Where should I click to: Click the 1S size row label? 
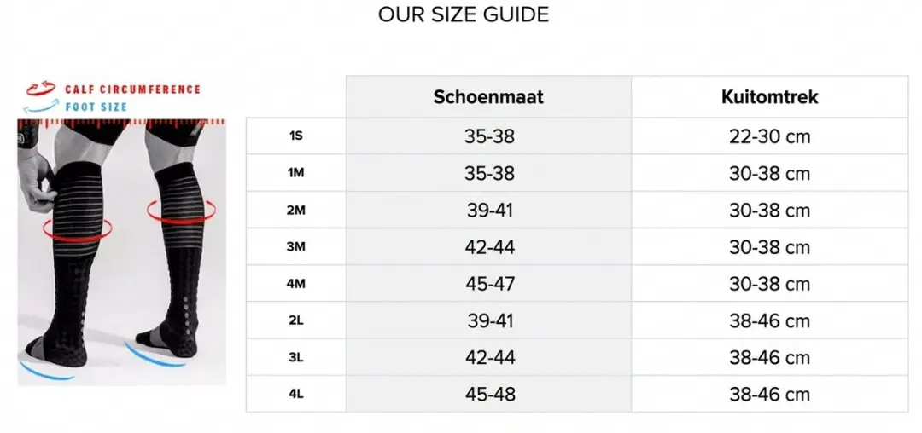point(295,136)
